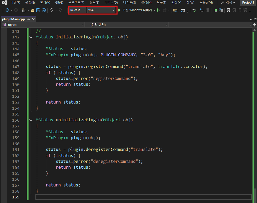Go to the next bookmark
The image size is (257, 203).
tap(240, 10)
